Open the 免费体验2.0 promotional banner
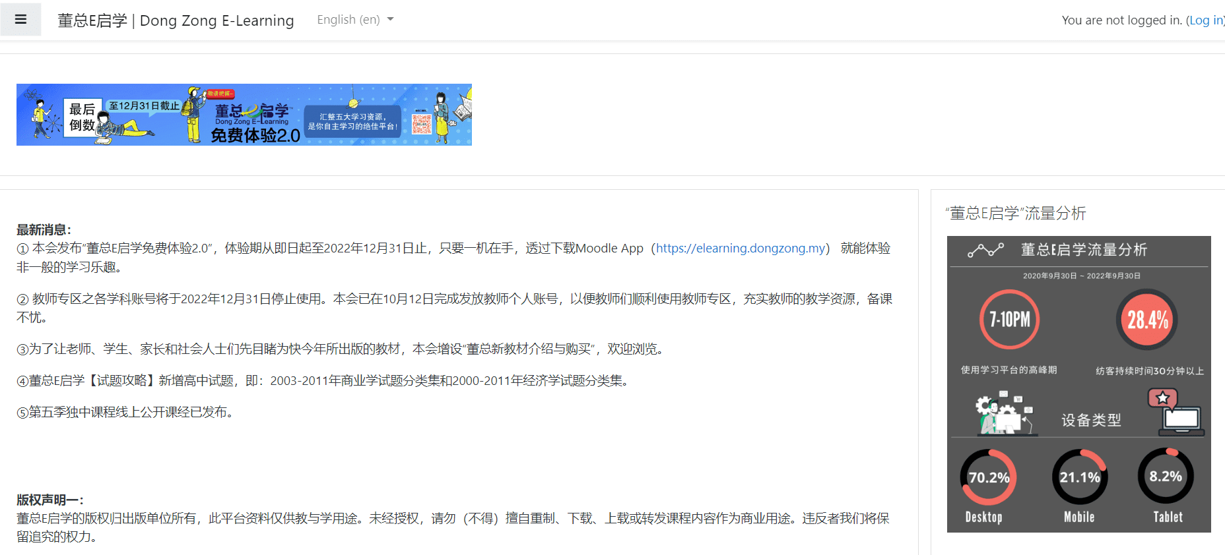 (244, 115)
